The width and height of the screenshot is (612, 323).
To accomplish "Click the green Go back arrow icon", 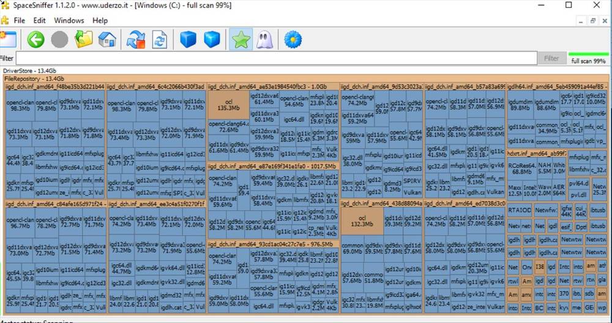I will tap(35, 40).
